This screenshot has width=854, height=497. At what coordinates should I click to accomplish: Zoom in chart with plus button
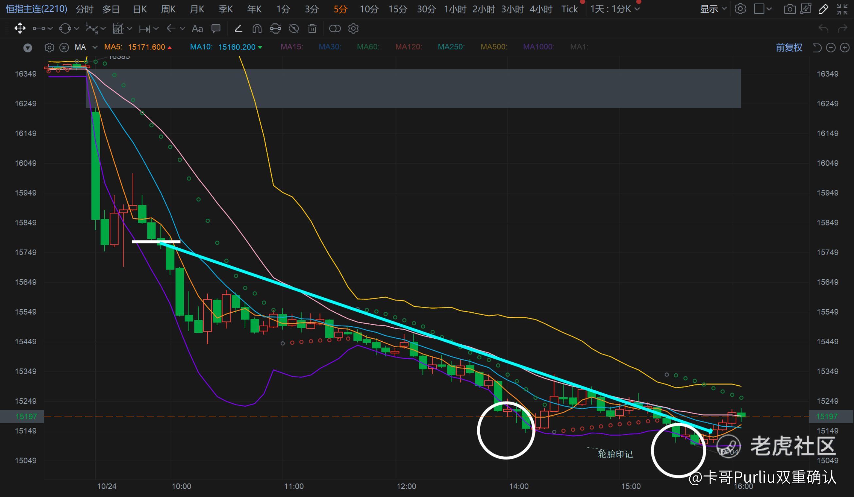pos(845,48)
